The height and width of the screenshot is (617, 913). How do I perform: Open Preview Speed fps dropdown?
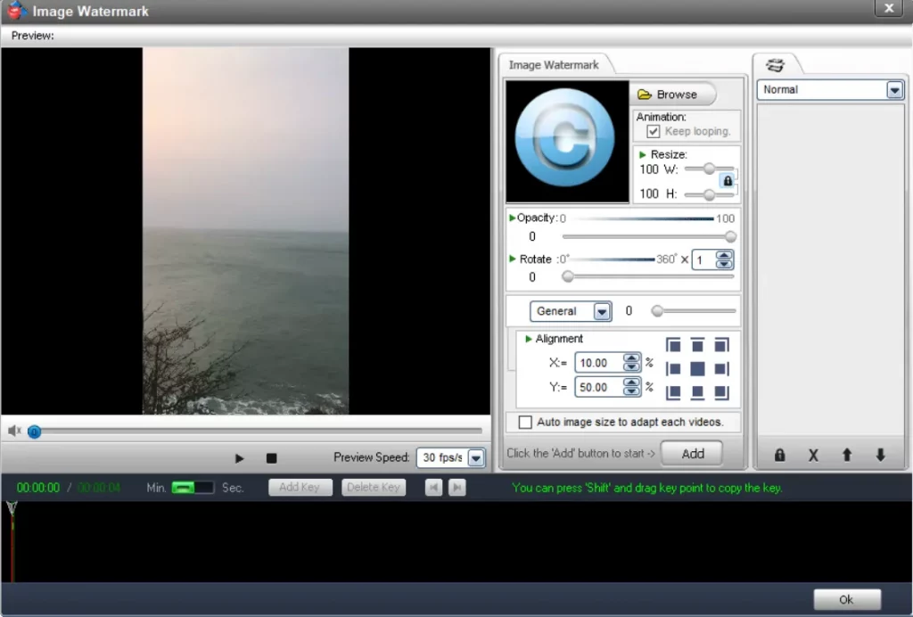pos(475,458)
